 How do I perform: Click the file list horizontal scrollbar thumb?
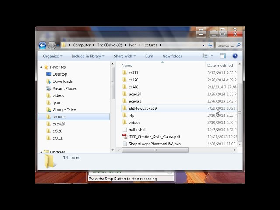click(155, 150)
